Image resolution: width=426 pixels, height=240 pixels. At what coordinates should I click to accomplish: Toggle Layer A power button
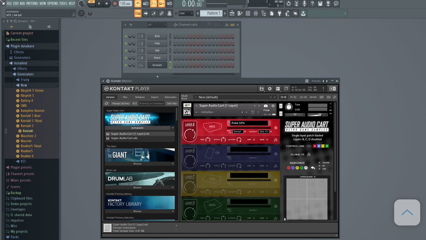click(276, 128)
